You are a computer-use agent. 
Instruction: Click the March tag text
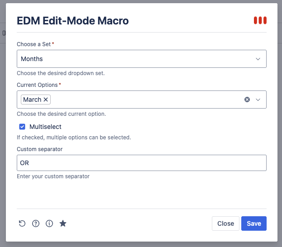pos(32,100)
